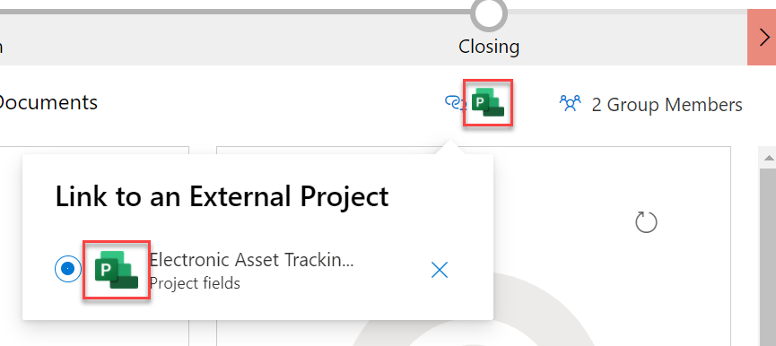Open the Documents tab
This screenshot has width=776, height=346.
(x=48, y=103)
